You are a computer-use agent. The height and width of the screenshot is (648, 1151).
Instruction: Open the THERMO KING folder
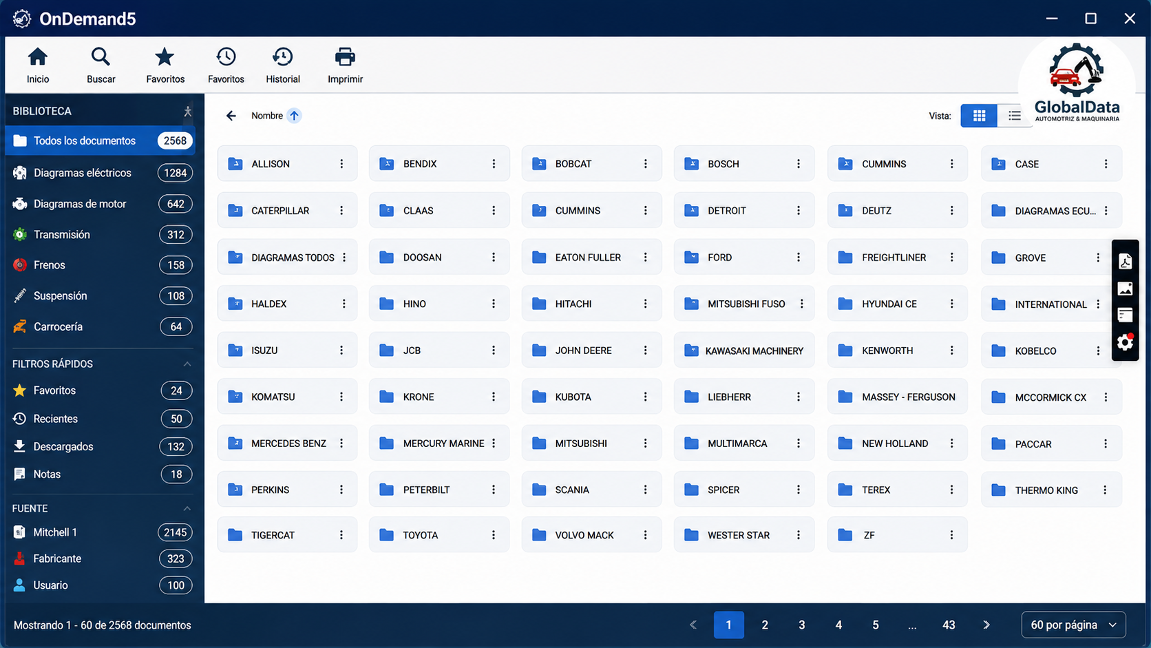(x=1051, y=490)
